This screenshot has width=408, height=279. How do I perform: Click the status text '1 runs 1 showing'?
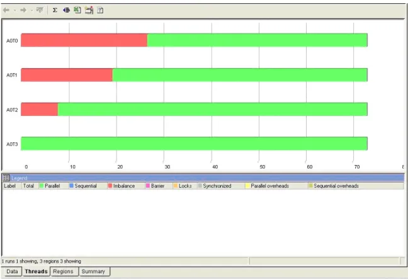(19, 261)
